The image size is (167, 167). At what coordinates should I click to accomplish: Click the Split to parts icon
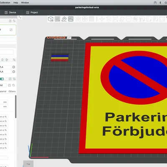[x=85, y=19]
